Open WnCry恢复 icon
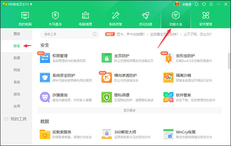Screen dimensions: 231x146 [168, 134]
